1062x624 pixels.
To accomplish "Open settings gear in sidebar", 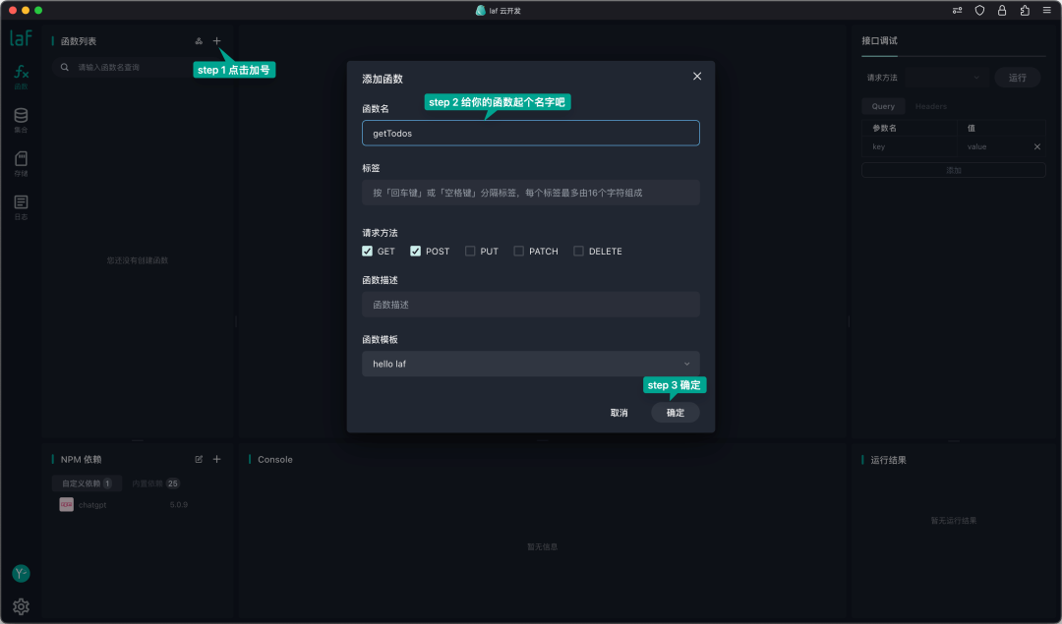I will coord(21,606).
